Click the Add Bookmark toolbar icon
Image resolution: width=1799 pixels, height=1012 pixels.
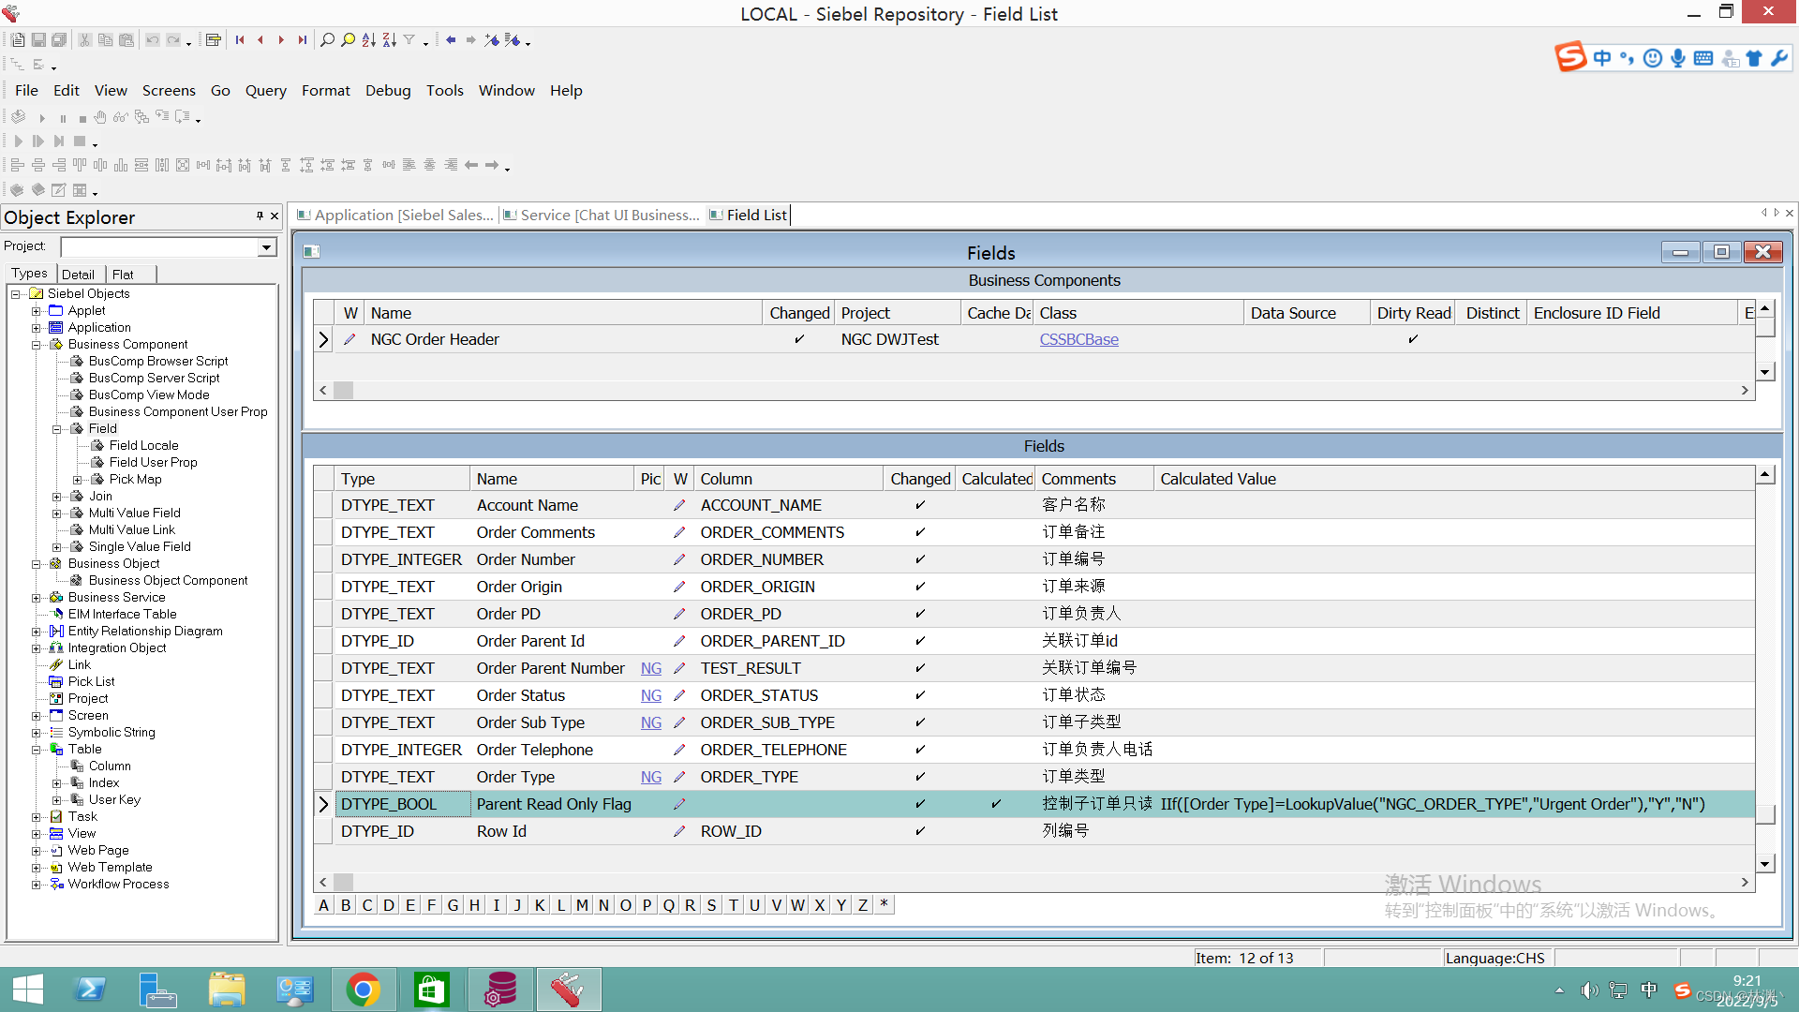(492, 40)
